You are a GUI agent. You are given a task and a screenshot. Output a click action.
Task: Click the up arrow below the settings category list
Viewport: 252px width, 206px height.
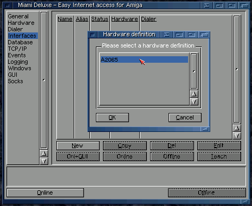(44, 154)
